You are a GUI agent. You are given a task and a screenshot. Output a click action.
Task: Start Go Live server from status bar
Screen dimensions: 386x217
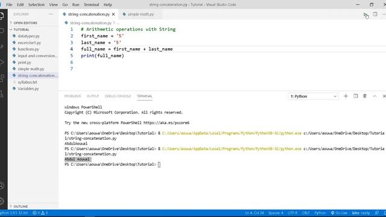(x=339, y=213)
